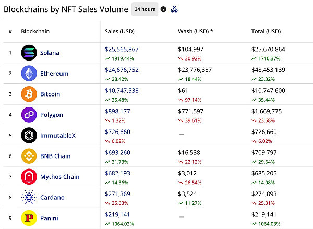The image size is (313, 229).
Task: Click the ImmutableX logo icon
Action: [x=28, y=135]
